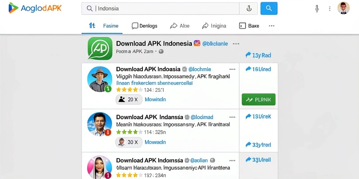359x179 pixels.
Task: Click the search field containing 'Indonsia'
Action: click(161, 8)
